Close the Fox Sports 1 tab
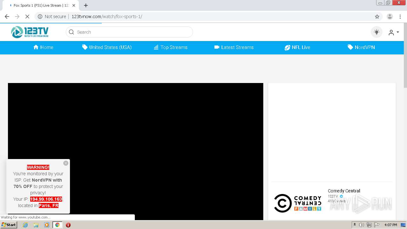Viewport: 407px width, 229px height. [74, 5]
